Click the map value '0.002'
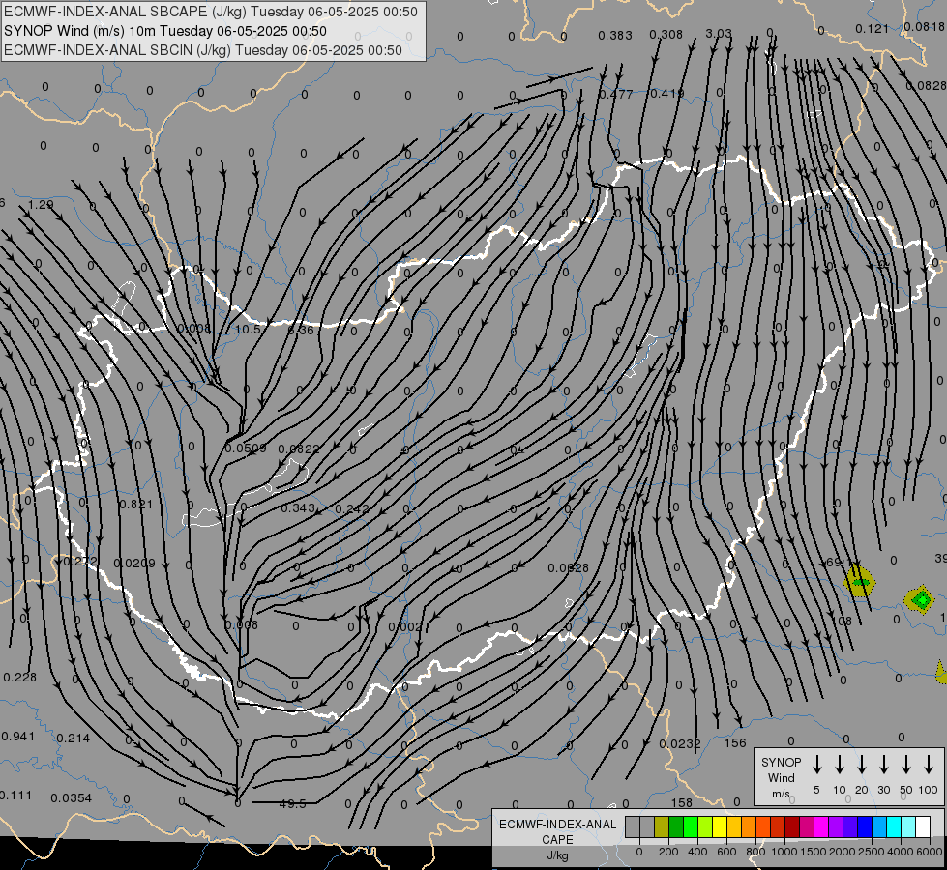 point(404,626)
